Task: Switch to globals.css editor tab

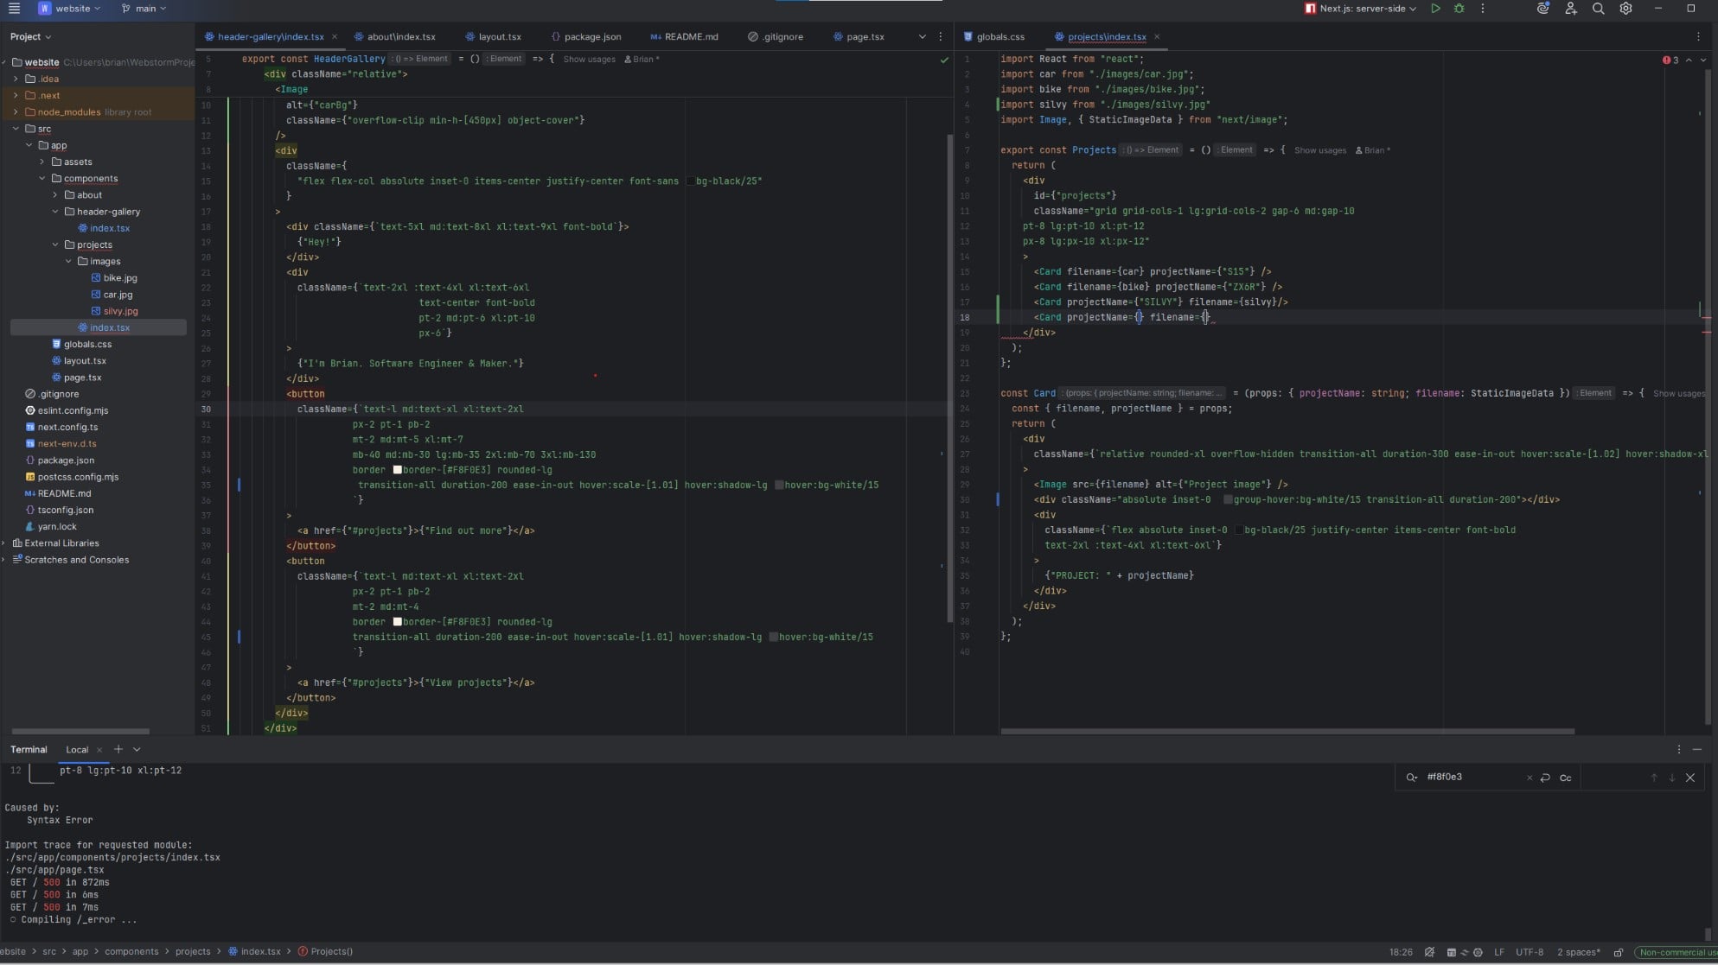Action: pos(1000,37)
